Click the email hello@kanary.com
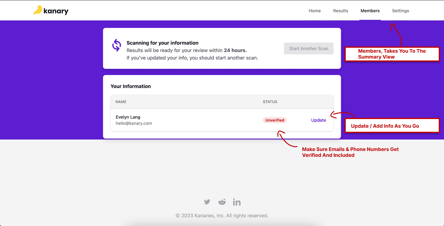 (x=134, y=123)
